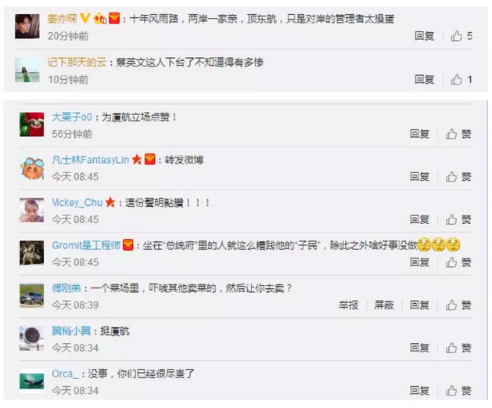Like 傅刚弟's comment about the vegetable market

click(x=458, y=305)
